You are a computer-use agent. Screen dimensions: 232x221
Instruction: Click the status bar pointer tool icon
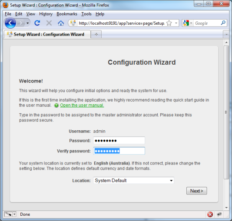click(8, 214)
